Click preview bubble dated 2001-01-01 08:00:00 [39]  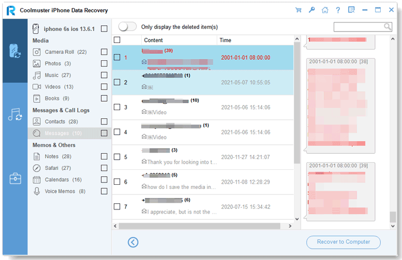(x=341, y=191)
